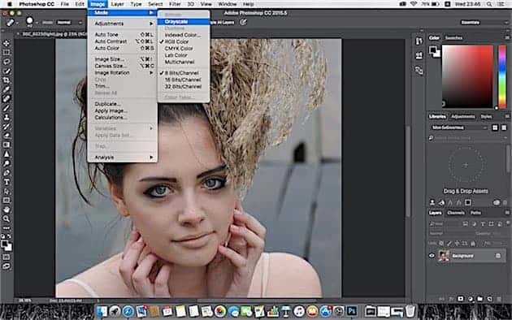The height and width of the screenshot is (320, 512).
Task: Select the Background layer thumbnail
Action: point(444,256)
